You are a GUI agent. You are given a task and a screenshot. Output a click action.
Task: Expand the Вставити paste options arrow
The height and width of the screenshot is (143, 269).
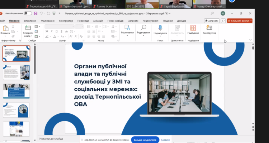[x=5, y=36]
